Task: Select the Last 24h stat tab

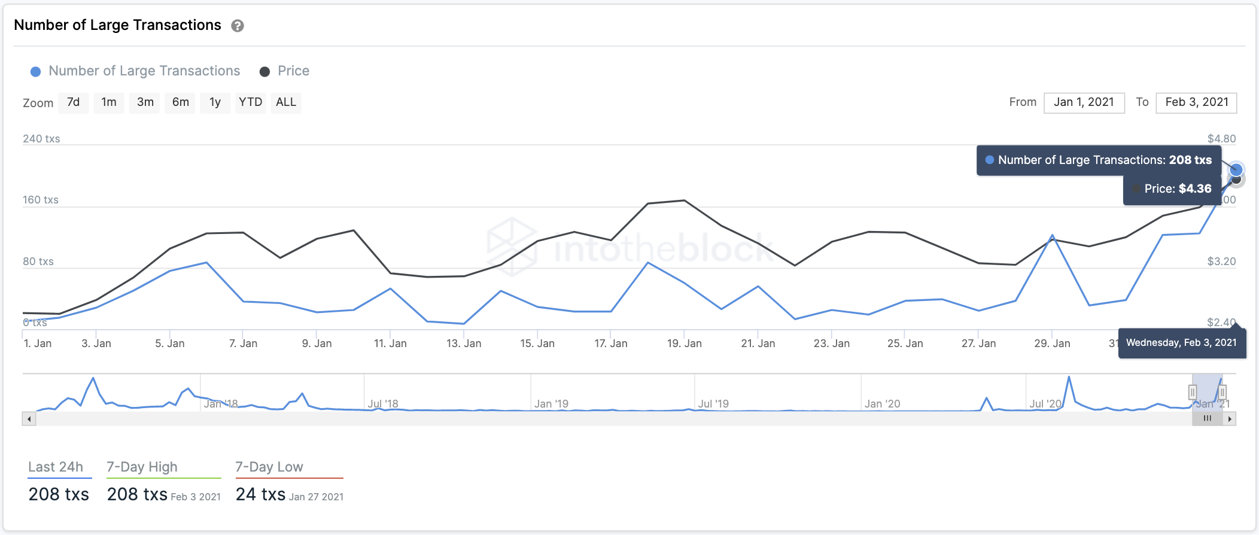Action: coord(56,467)
